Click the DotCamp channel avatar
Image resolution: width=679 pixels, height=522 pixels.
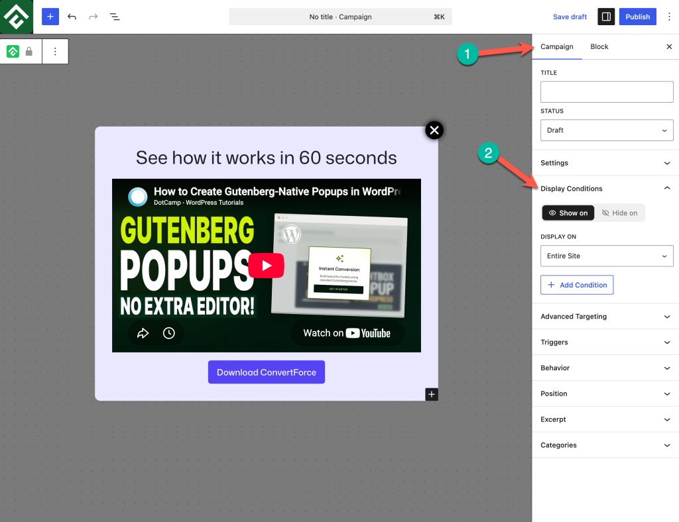pyautogui.click(x=138, y=196)
